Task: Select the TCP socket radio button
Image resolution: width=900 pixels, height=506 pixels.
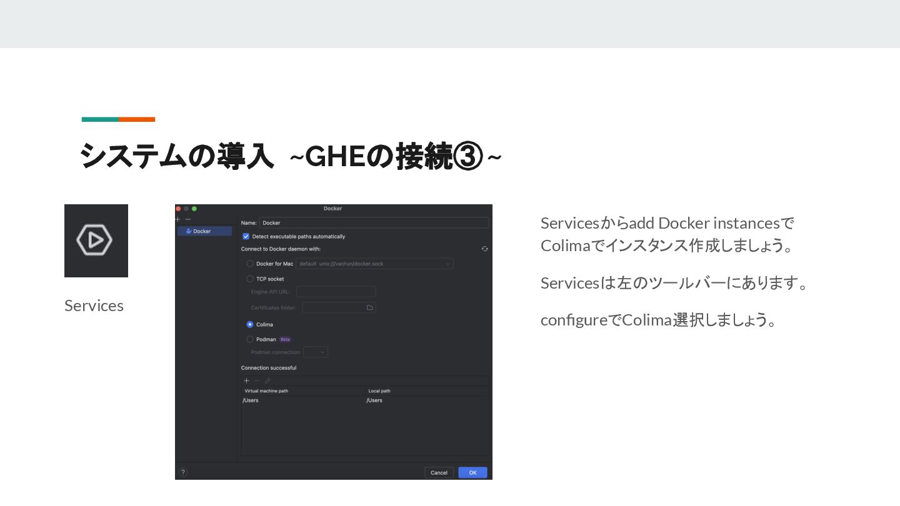Action: (x=250, y=279)
